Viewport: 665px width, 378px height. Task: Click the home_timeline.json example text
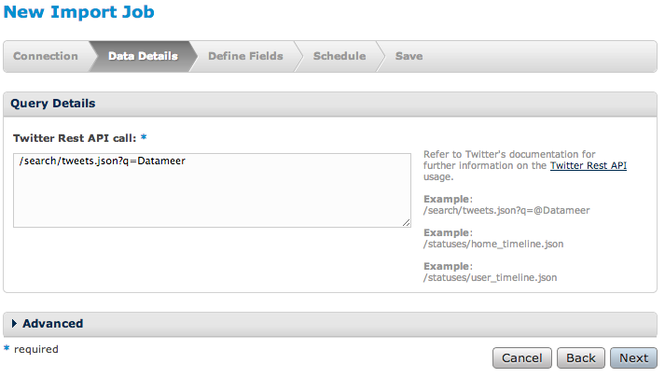[x=493, y=244]
